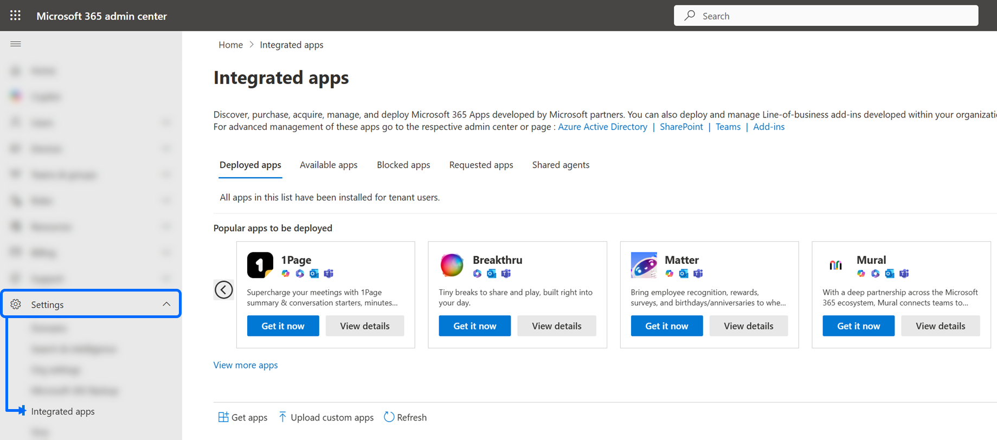Get the Breakthru app now

coord(475,326)
